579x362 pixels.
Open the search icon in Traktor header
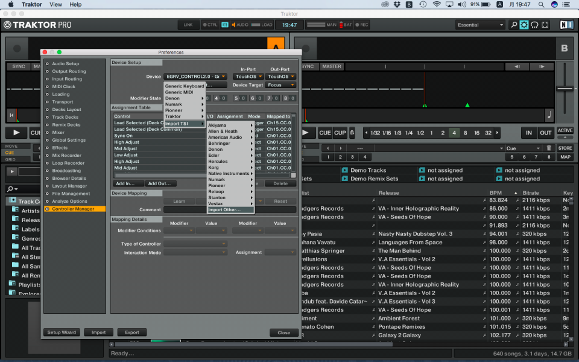[514, 25]
